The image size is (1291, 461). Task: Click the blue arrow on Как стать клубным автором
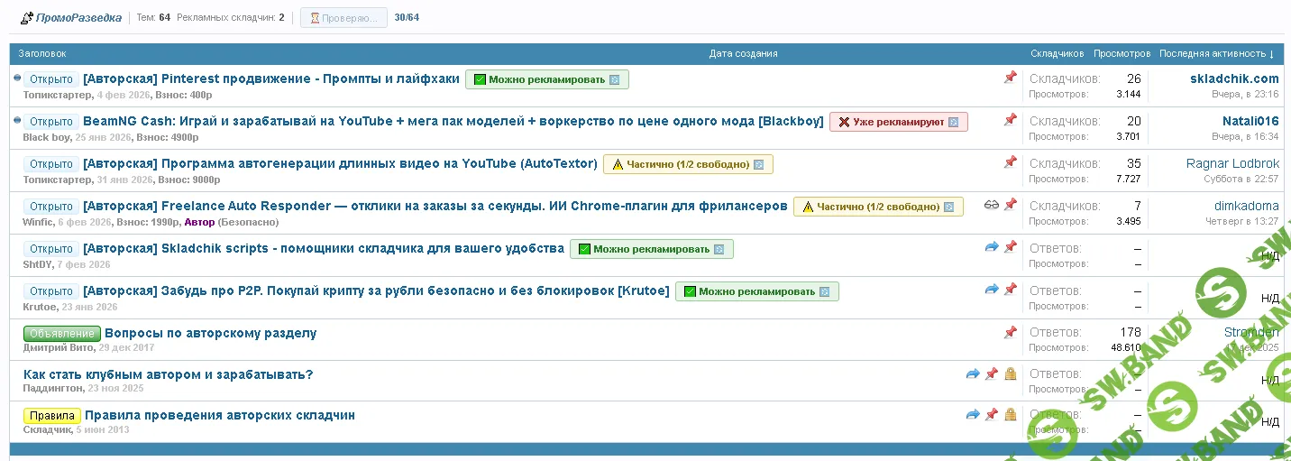(973, 373)
